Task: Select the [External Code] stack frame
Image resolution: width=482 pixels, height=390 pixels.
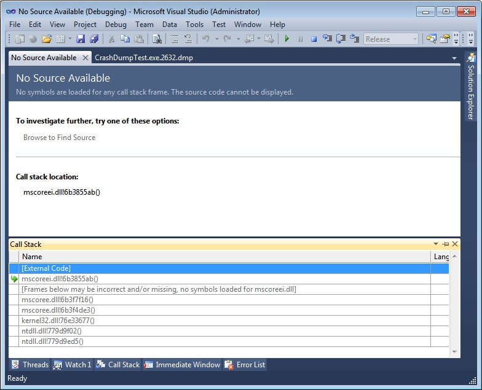Action: [x=229, y=268]
